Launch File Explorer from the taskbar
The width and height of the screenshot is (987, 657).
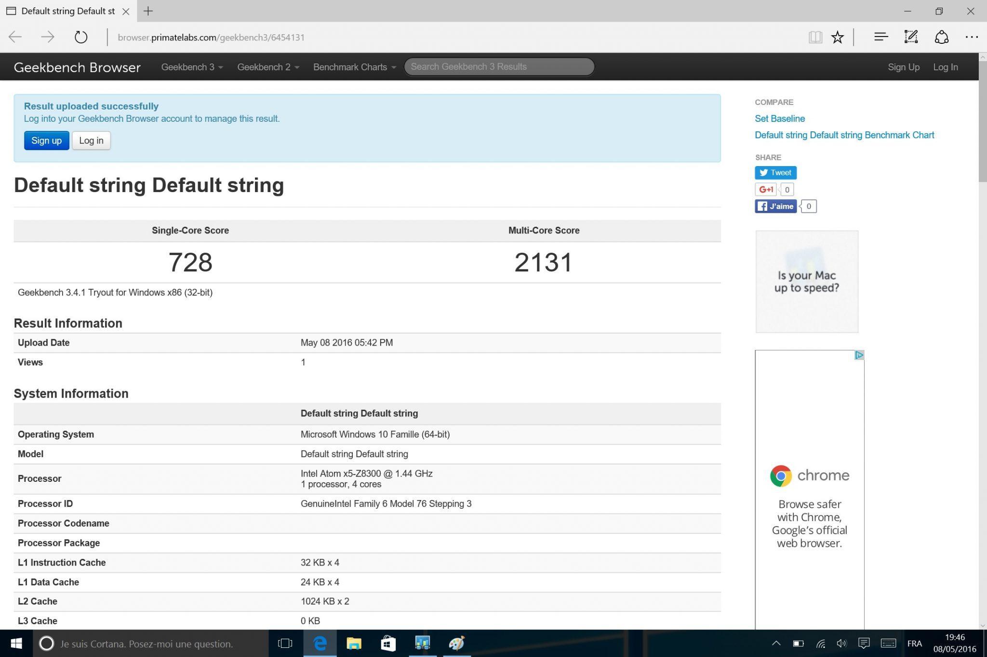click(354, 644)
